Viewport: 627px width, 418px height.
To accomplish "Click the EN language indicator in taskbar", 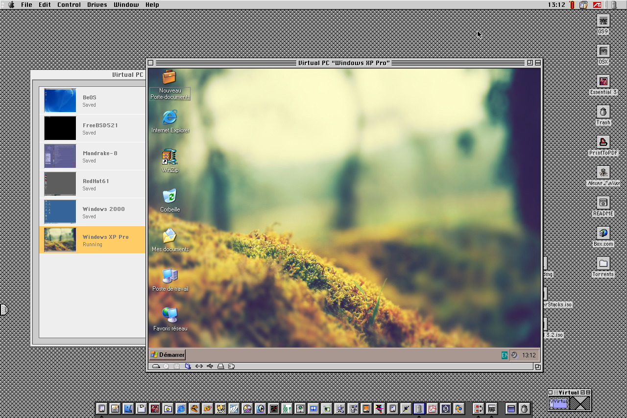I will pyautogui.click(x=504, y=355).
